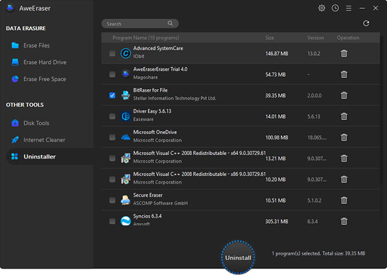
Task: Click the Visual C++ x64 installer icon
Action: pyautogui.click(x=125, y=158)
